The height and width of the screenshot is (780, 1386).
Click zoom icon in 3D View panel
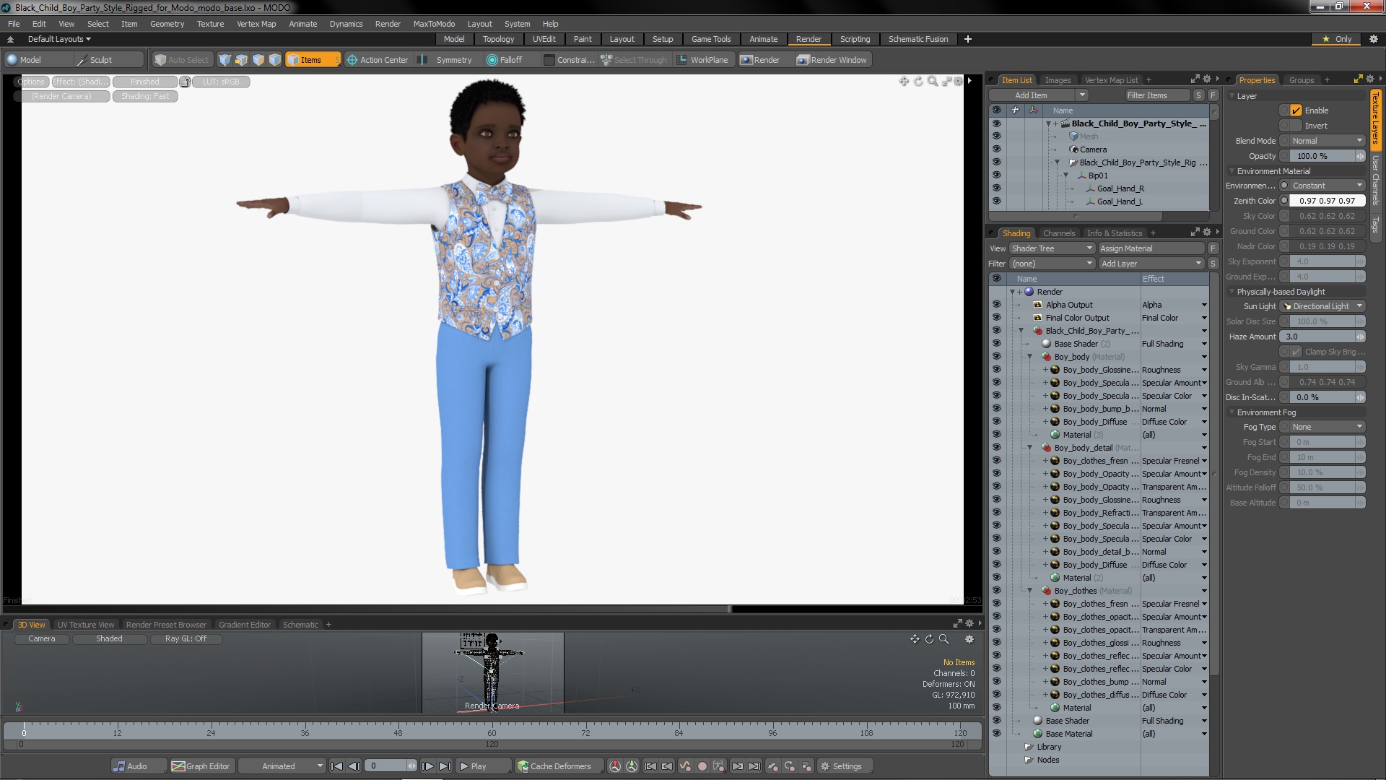943,639
